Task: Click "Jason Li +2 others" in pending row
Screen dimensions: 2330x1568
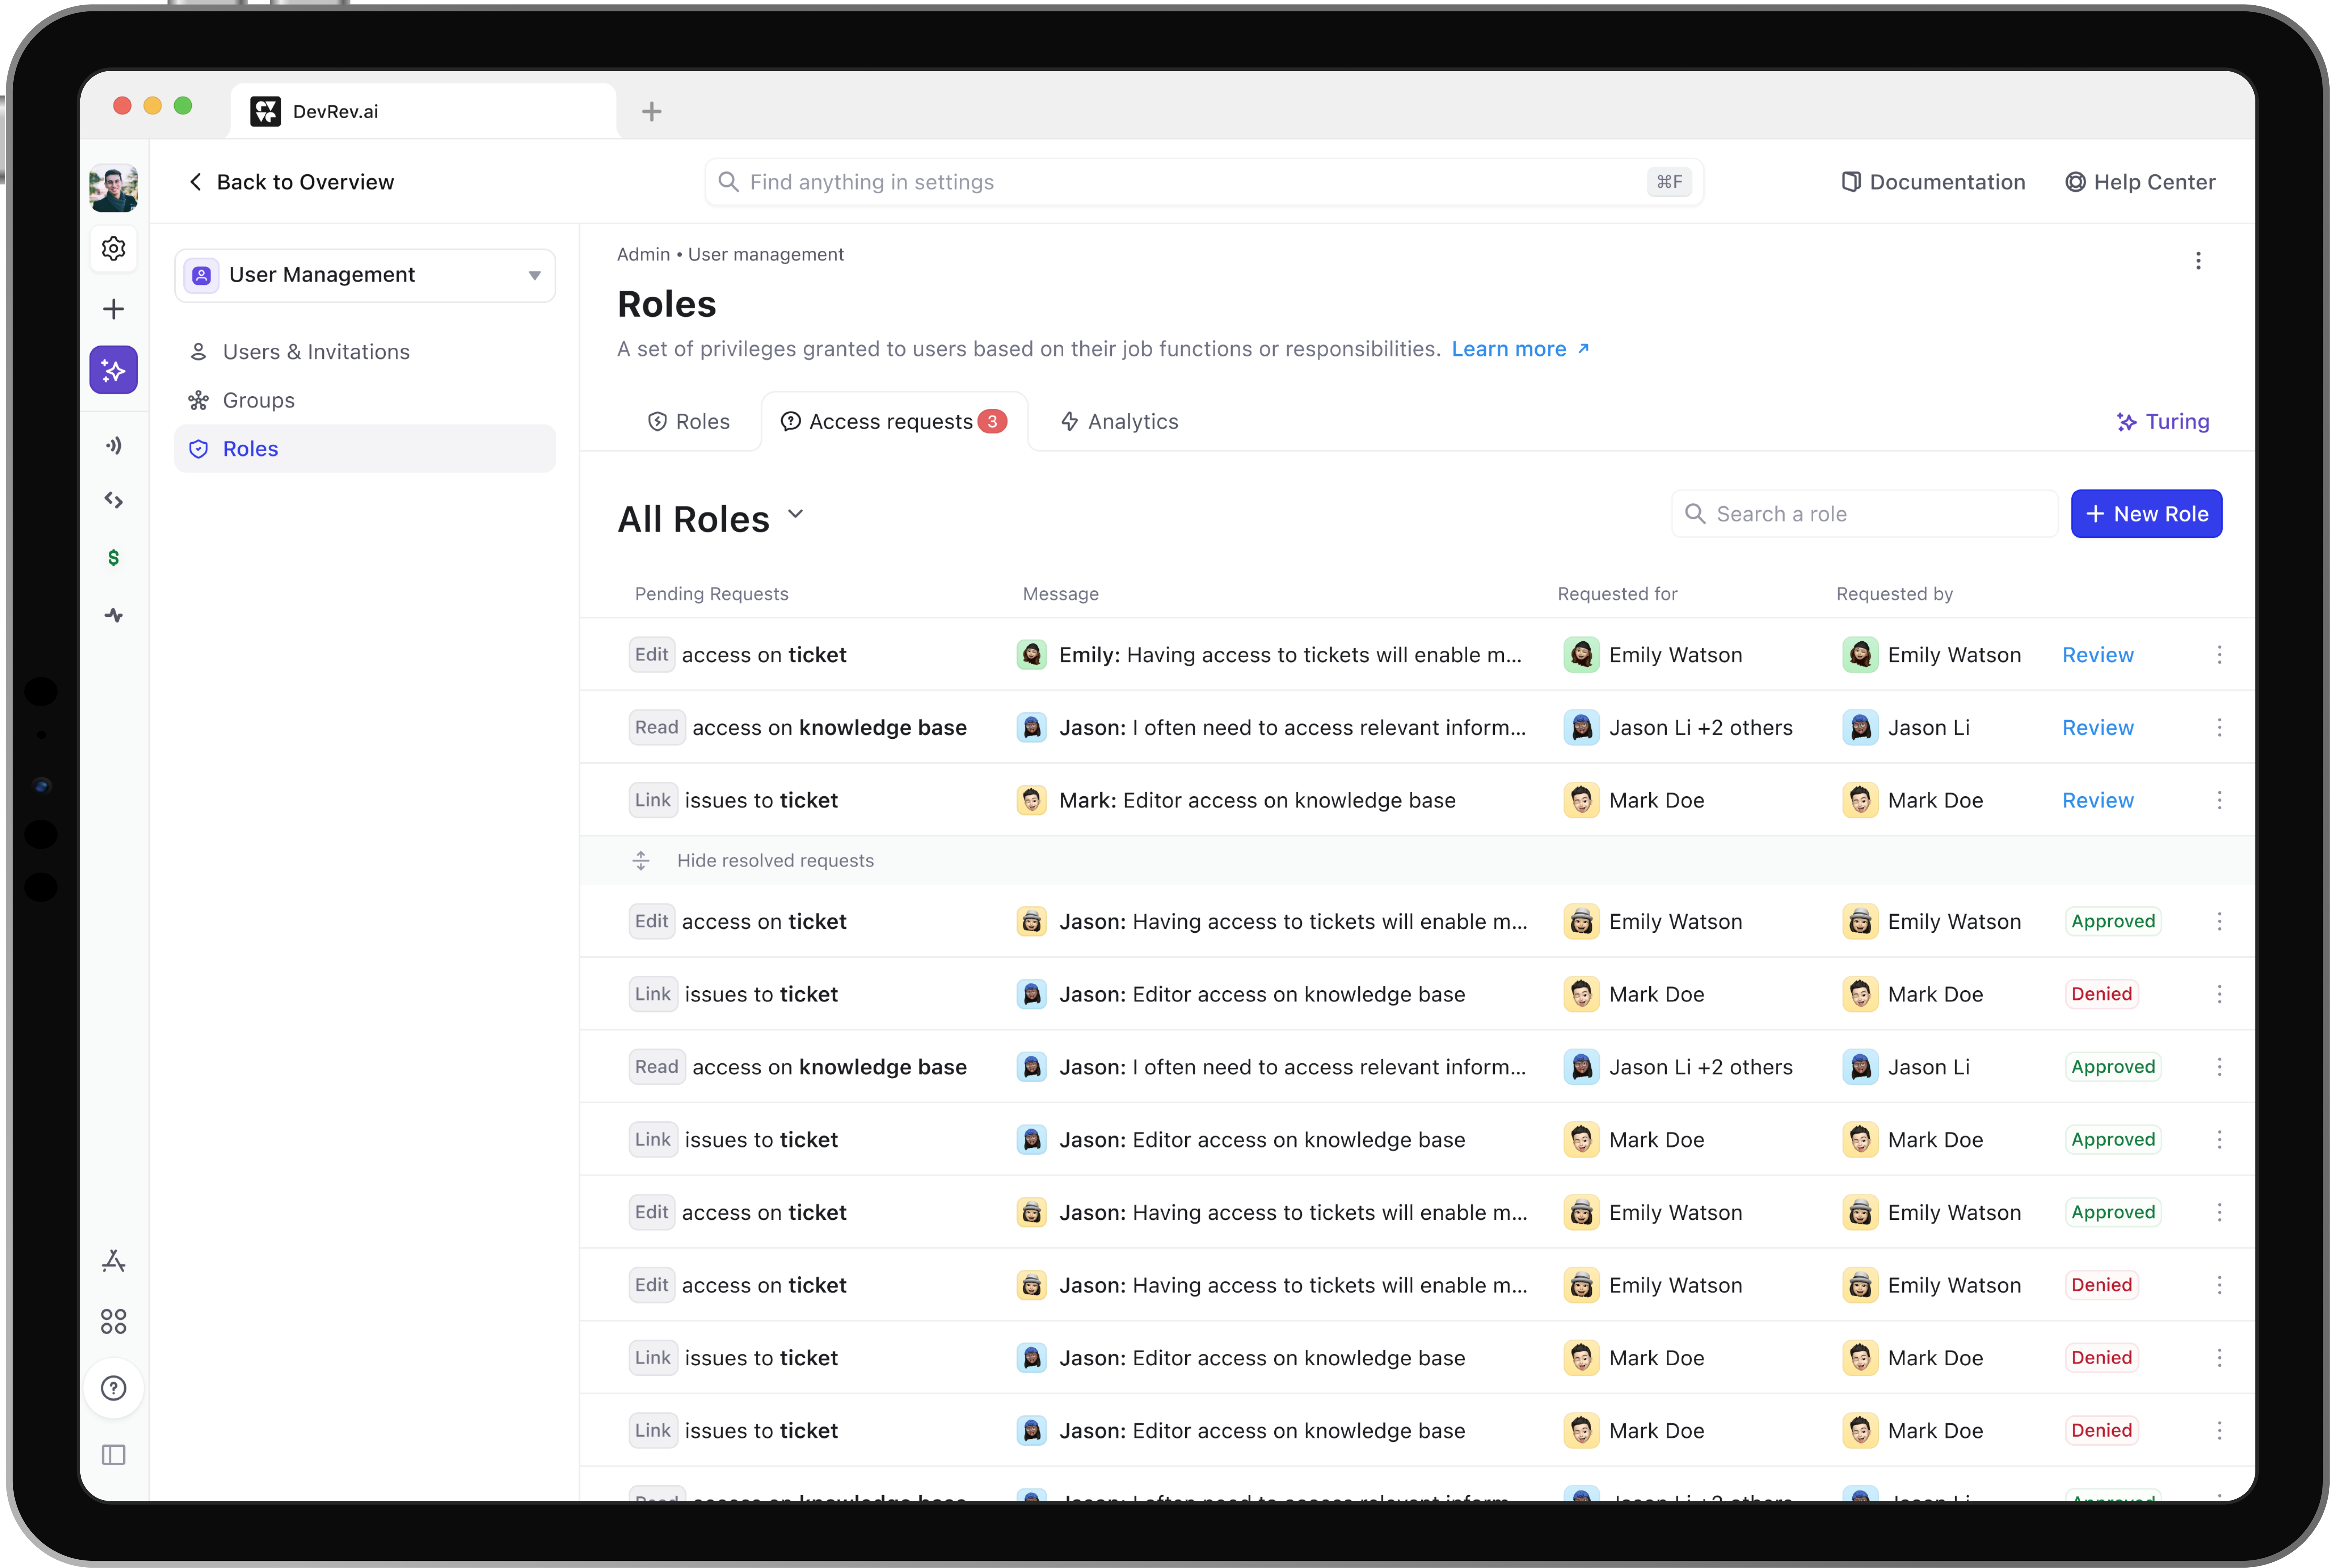Action: coord(1700,728)
